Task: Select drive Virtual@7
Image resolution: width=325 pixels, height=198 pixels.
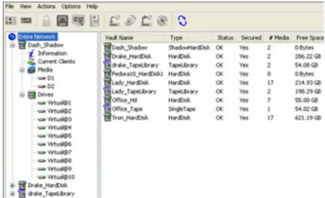Action: pos(59,152)
